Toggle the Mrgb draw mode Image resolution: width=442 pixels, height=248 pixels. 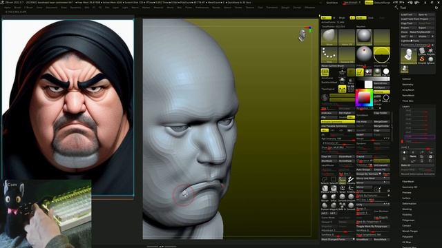(x=342, y=18)
